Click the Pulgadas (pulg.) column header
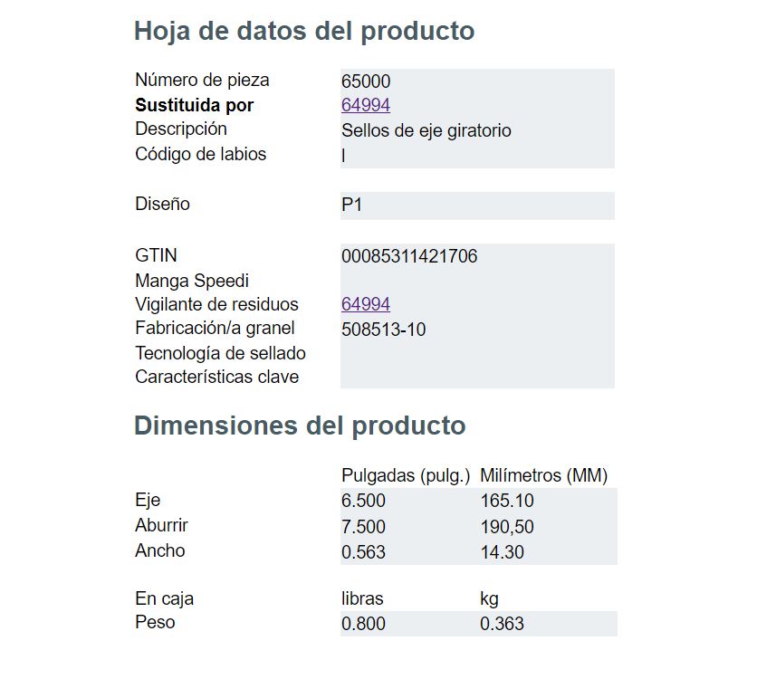 click(406, 476)
